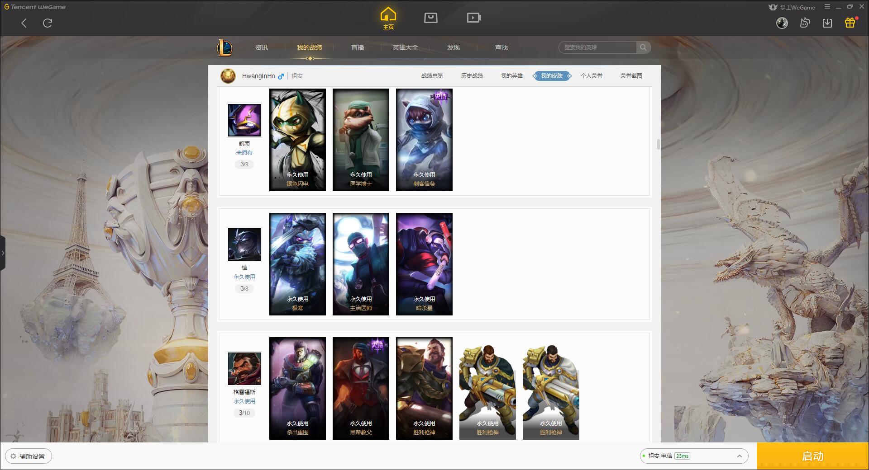Switch to the 资讯 tab
The width and height of the screenshot is (869, 470).
262,47
